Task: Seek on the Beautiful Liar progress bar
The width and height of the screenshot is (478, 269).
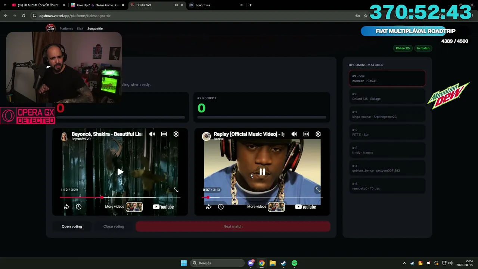Action: pos(120,197)
